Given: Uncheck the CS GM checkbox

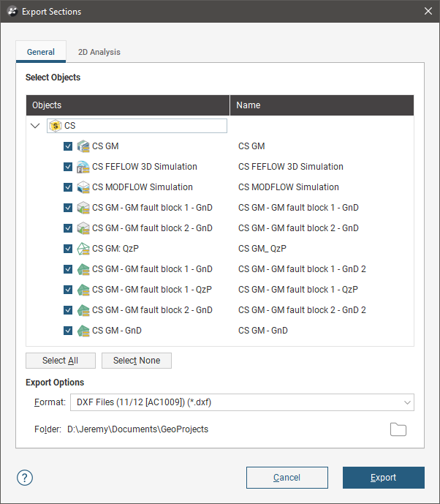Looking at the screenshot, I should (68, 146).
